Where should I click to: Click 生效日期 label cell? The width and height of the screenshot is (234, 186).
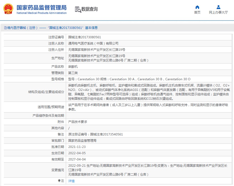35,153
